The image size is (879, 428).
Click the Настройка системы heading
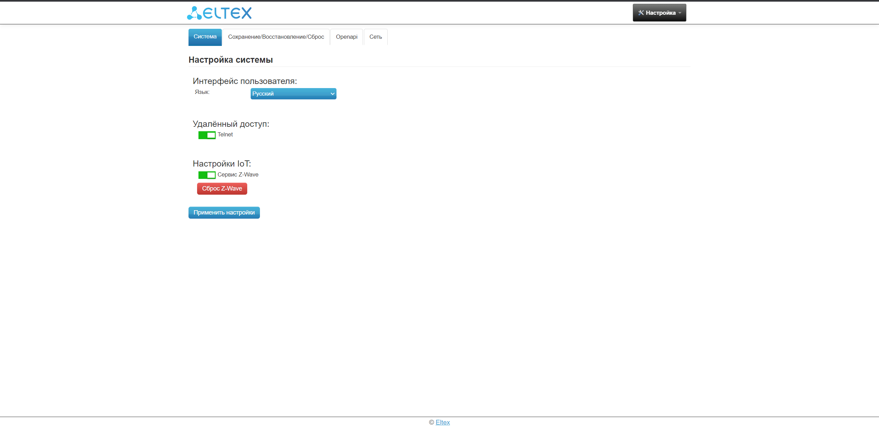pyautogui.click(x=230, y=60)
